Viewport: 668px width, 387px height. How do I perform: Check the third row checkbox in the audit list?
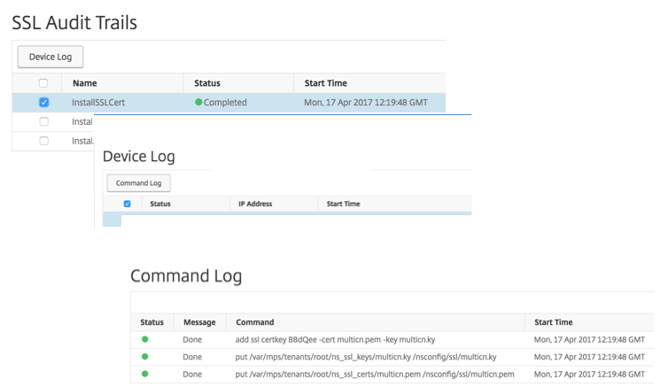coord(44,141)
